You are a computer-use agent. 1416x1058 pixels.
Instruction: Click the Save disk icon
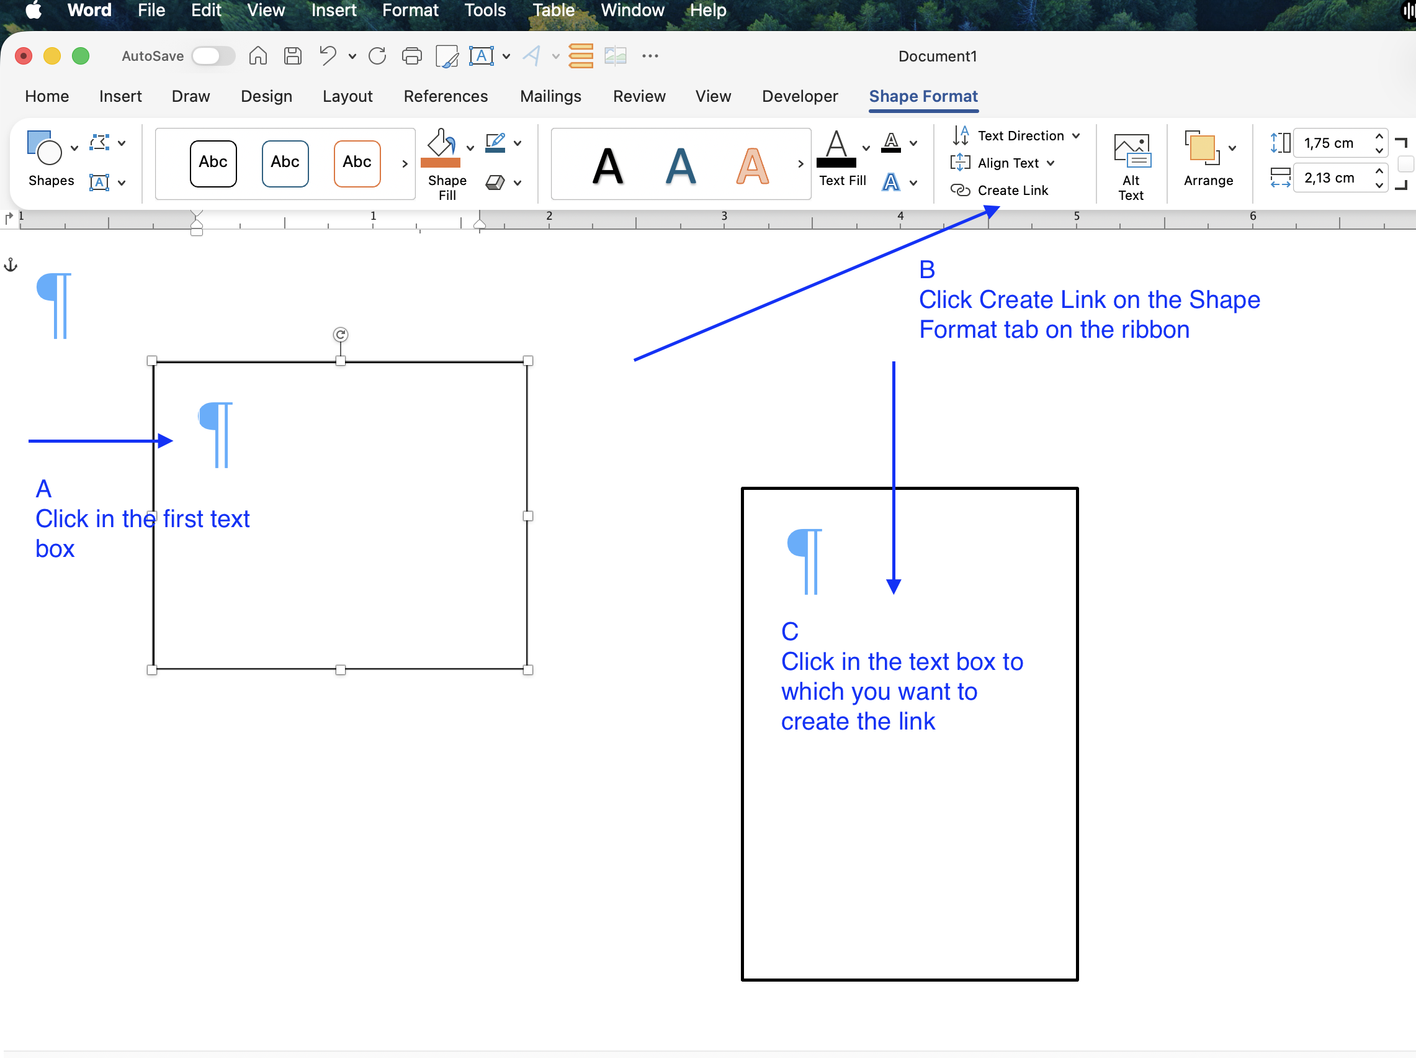pyautogui.click(x=293, y=56)
